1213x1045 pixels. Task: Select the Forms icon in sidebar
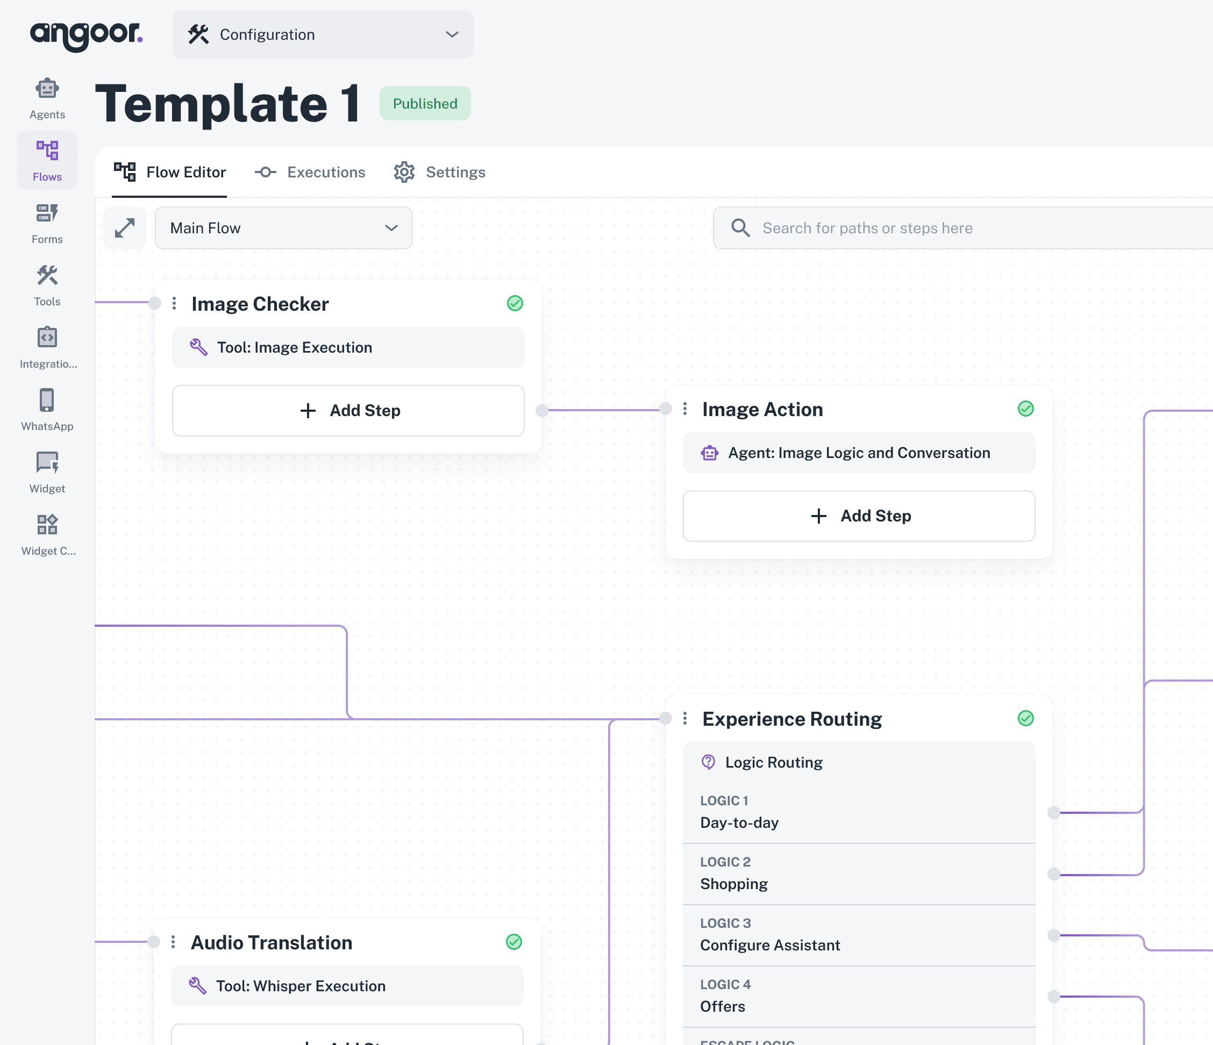pyautogui.click(x=47, y=223)
